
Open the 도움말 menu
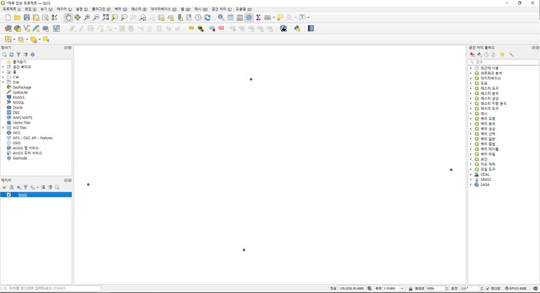[x=243, y=9]
